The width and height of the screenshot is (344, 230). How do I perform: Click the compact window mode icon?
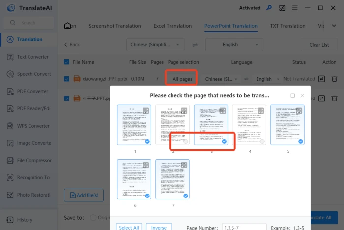tap(282, 8)
